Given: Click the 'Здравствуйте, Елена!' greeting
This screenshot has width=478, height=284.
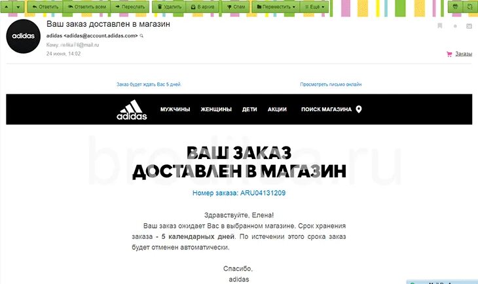Looking at the screenshot, I should (239, 215).
